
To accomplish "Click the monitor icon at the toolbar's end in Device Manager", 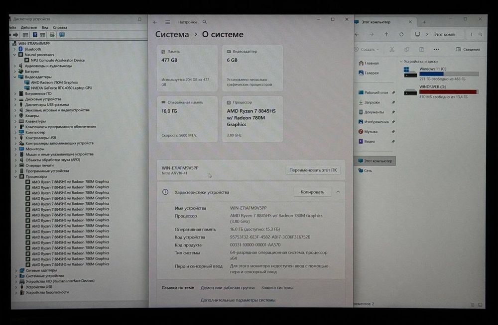I will coord(62,35).
